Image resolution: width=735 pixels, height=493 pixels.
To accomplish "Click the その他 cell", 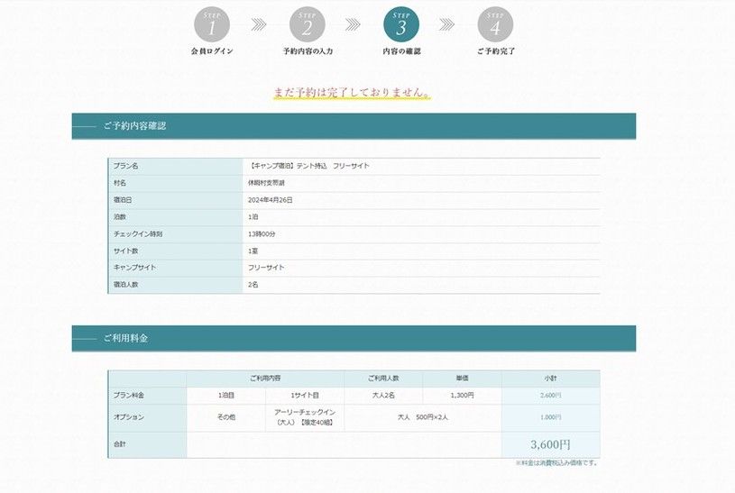I will tap(226, 417).
